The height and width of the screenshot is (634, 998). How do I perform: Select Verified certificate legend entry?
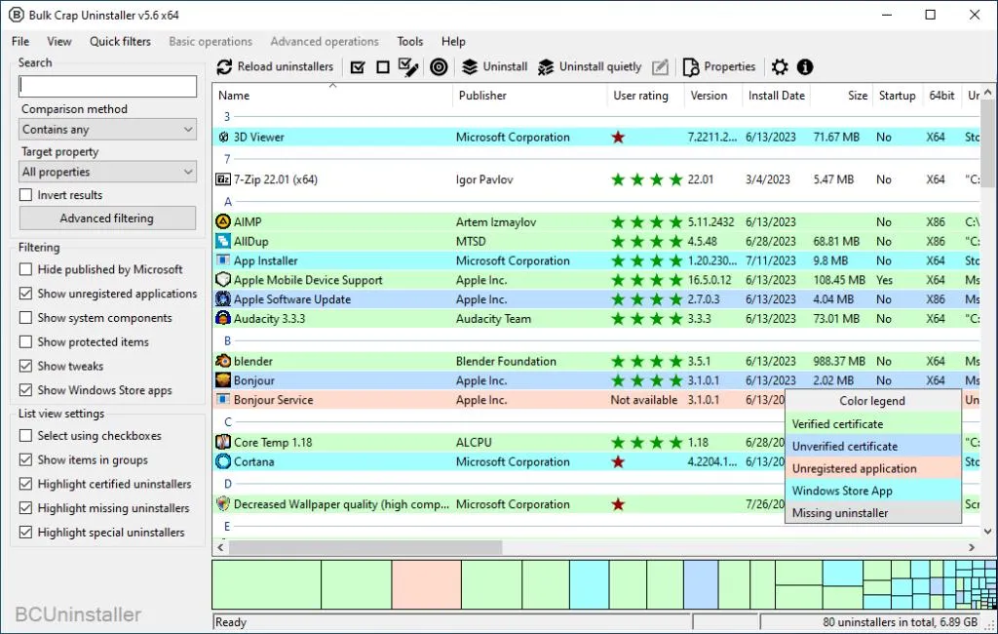872,423
